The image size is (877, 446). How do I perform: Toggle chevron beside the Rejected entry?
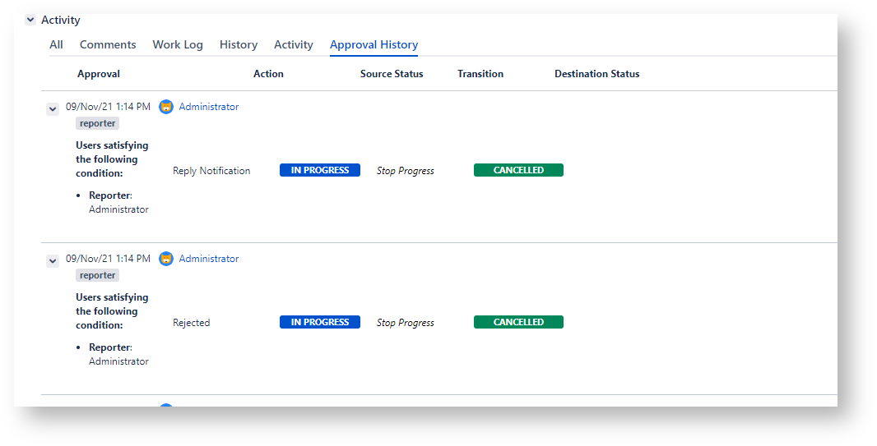click(53, 260)
